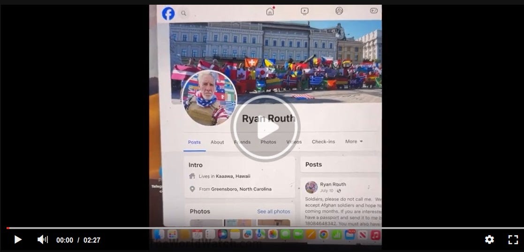Open Launchpad in the dock
Image resolution: width=524 pixels, height=252 pixels.
[172, 234]
